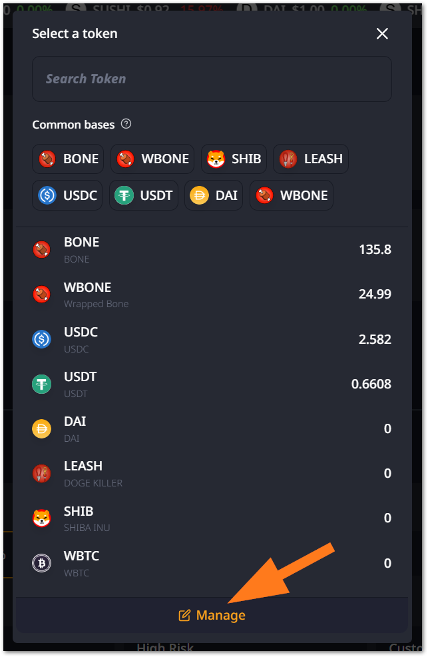Click the USDT Tether icon in list
Screen dimensions: 428x657
[42, 384]
